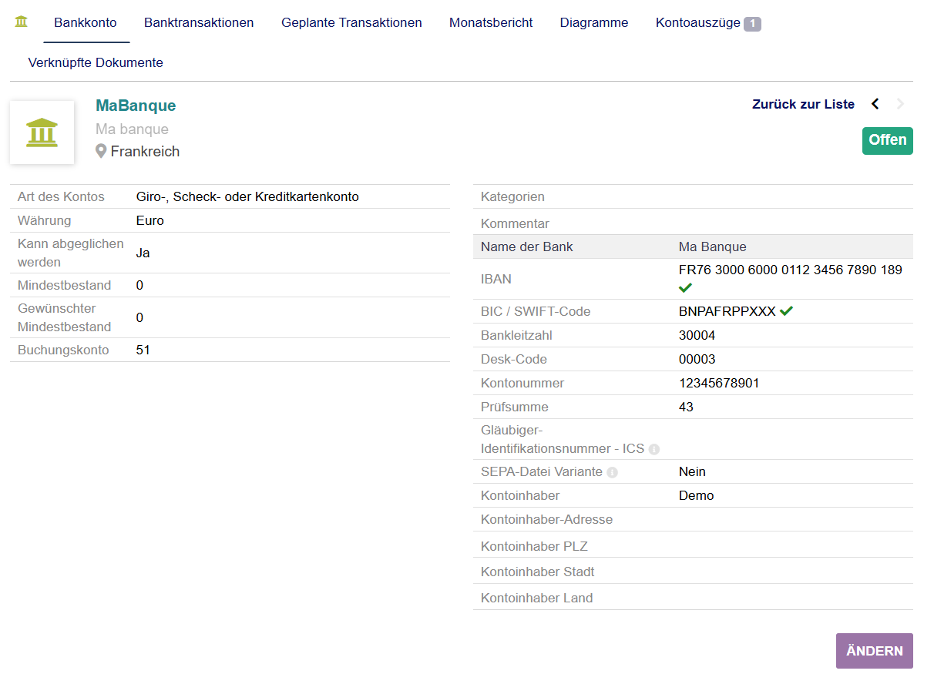
Task: Click the green checkmark under the IBAN
Action: (685, 287)
